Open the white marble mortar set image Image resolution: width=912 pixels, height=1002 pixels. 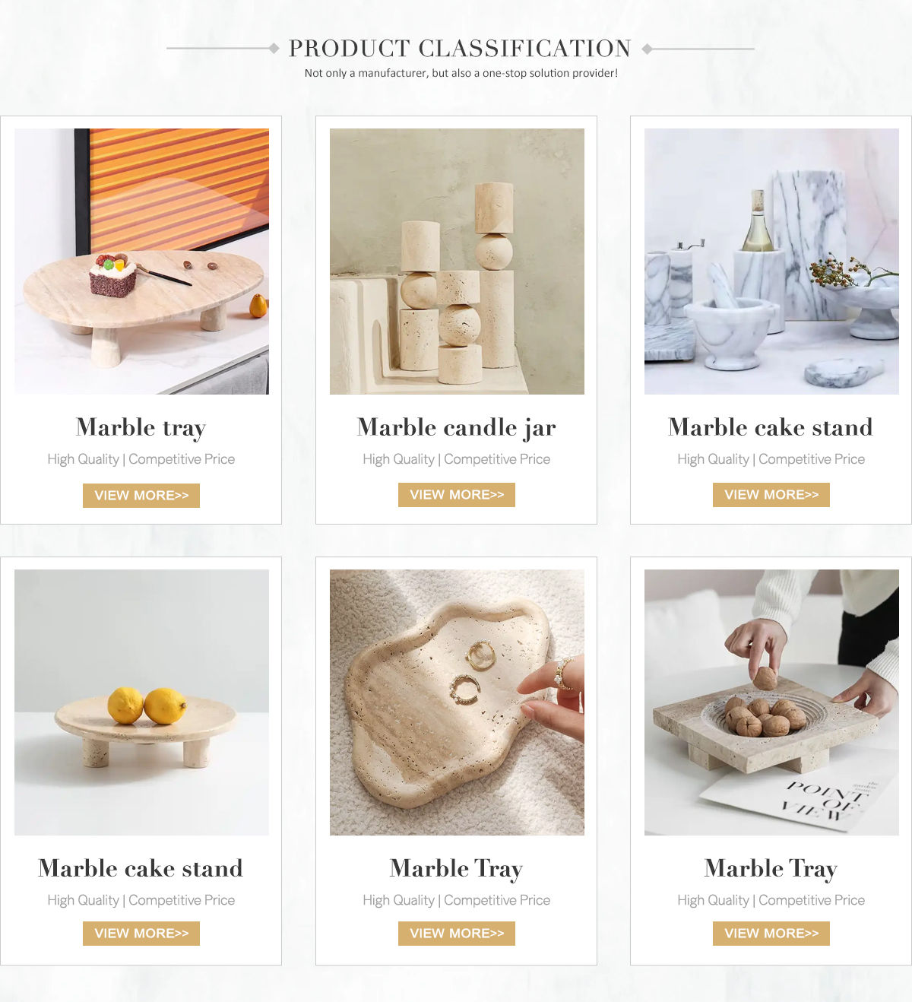(771, 262)
